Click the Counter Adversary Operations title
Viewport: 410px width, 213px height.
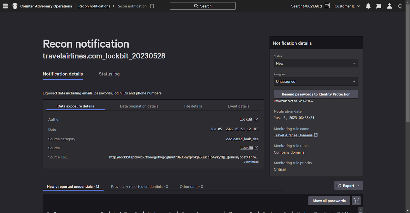point(46,6)
